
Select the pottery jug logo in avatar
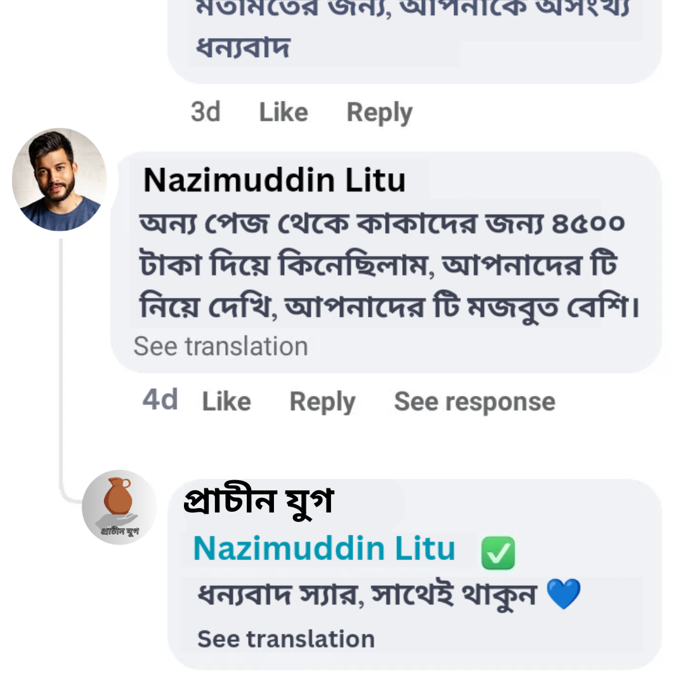[x=117, y=498]
